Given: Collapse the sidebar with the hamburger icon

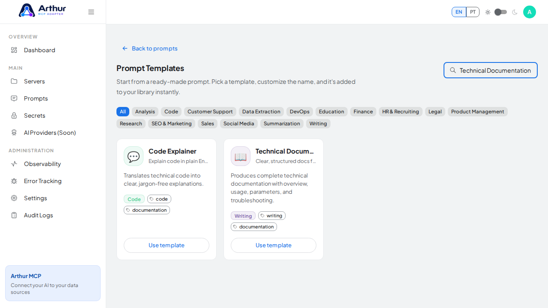Looking at the screenshot, I should point(91,12).
